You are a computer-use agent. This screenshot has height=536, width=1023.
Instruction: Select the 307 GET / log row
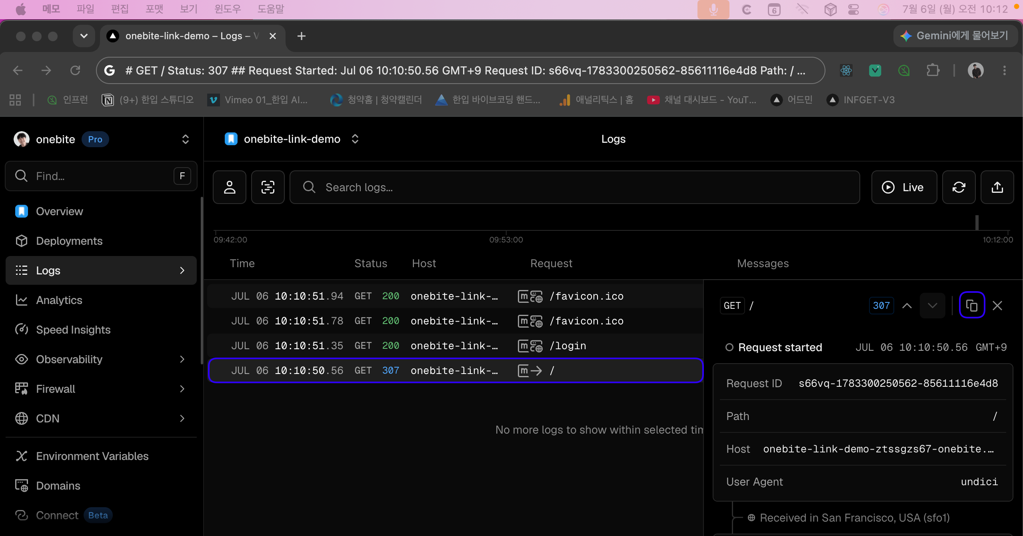(x=455, y=370)
